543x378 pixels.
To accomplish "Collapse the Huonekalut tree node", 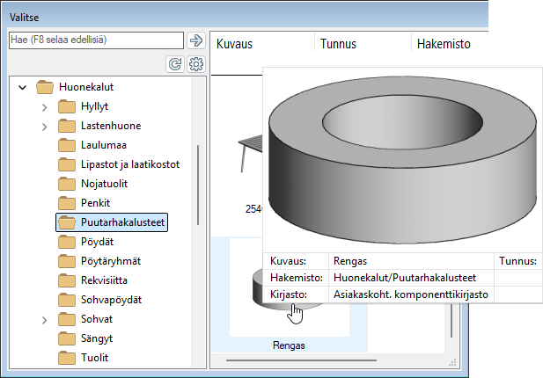I will 22,87.
